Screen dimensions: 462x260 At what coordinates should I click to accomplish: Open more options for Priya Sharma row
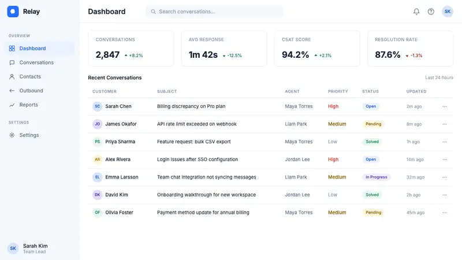[444, 142]
